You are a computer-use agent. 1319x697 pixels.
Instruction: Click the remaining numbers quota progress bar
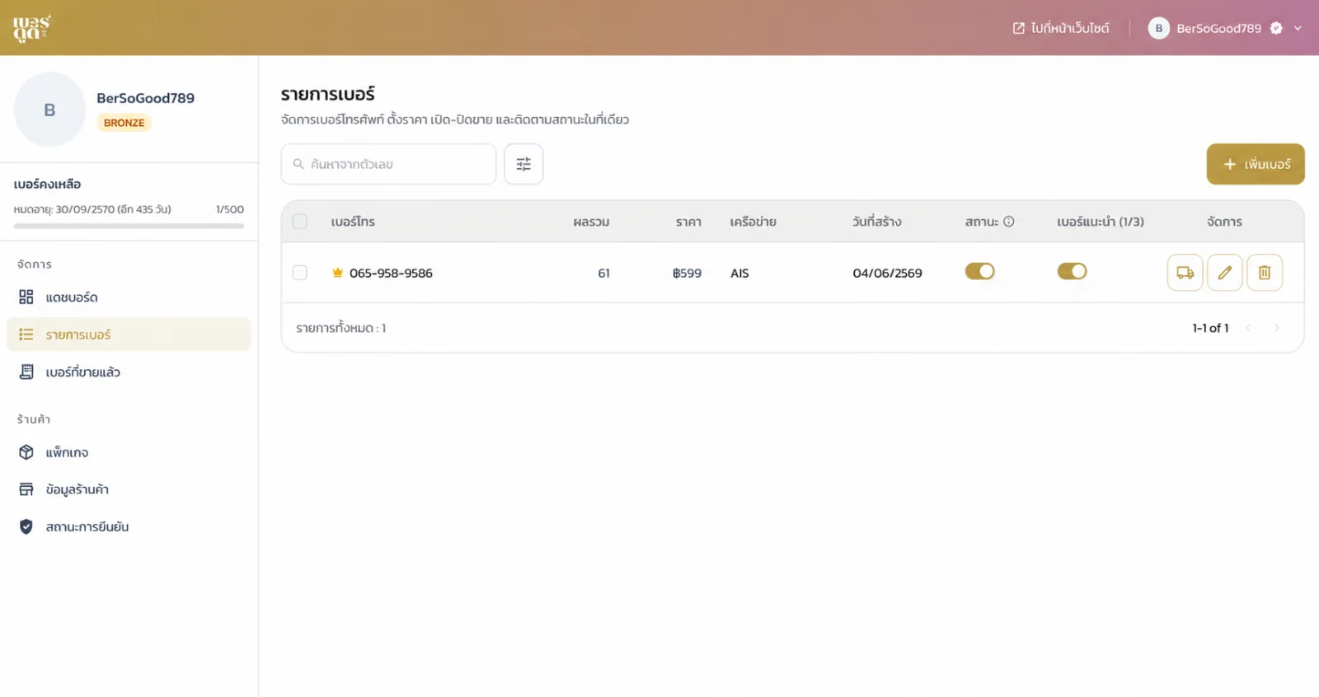pos(129,226)
